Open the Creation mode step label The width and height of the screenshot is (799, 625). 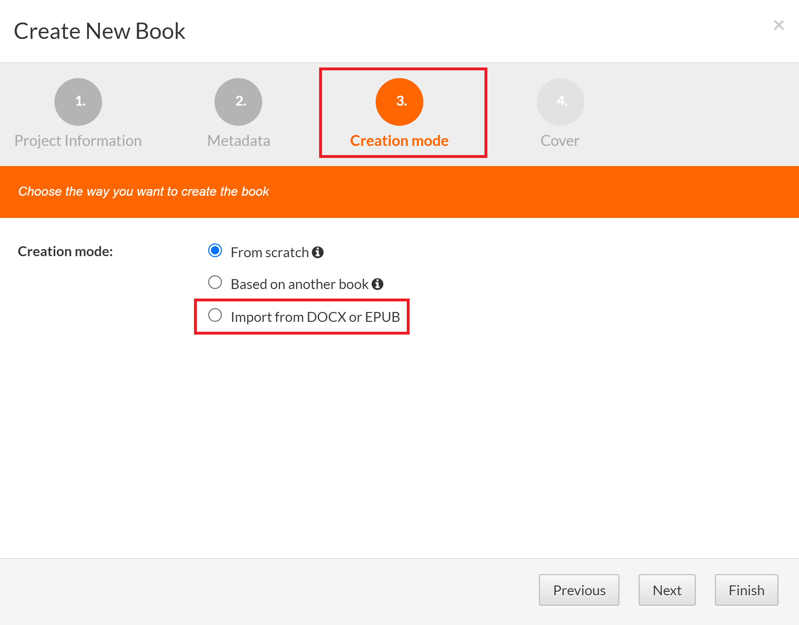coord(399,141)
